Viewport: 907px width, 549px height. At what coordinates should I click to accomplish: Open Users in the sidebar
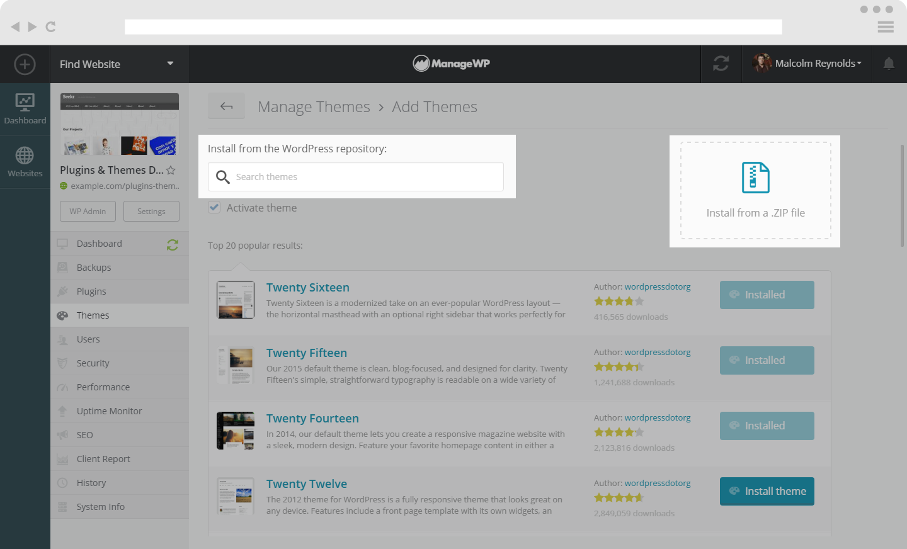tap(120, 339)
